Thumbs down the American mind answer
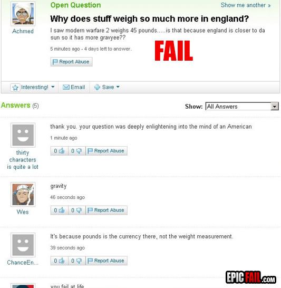This screenshot has width=281, height=288. click(77, 151)
